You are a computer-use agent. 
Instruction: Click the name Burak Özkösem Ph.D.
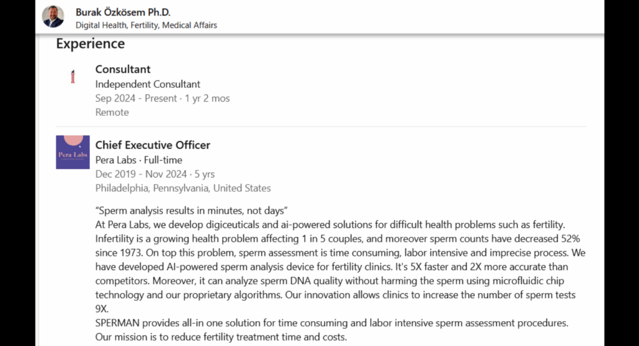[x=123, y=12]
